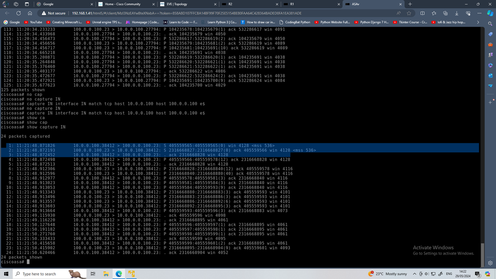This screenshot has width=496, height=279.
Task: Open sidebar Tools briefcase icon
Action: (x=491, y=45)
